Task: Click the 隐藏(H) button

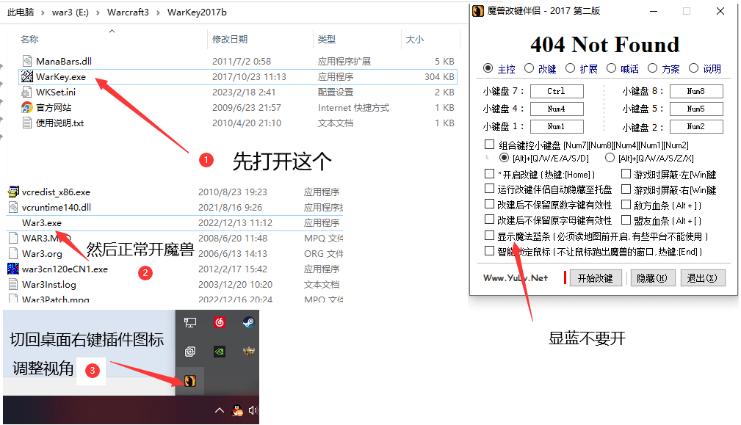Action: (x=652, y=277)
